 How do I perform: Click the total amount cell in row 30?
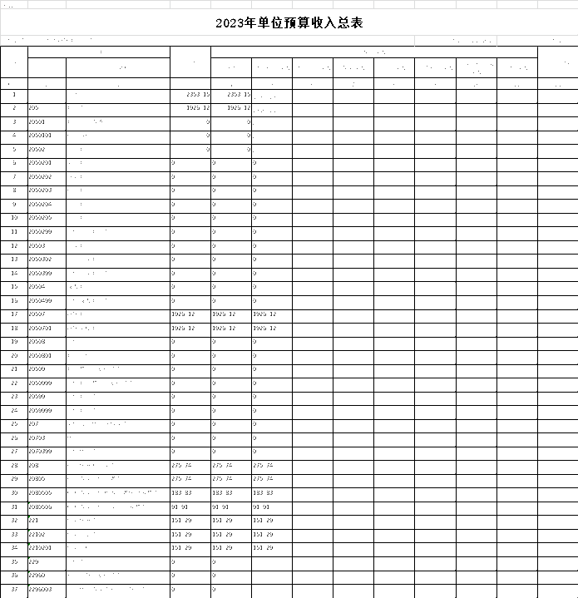[190, 493]
